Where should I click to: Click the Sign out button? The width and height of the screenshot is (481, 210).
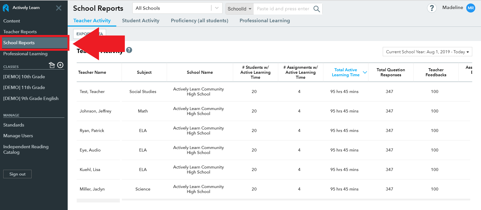[17, 174]
